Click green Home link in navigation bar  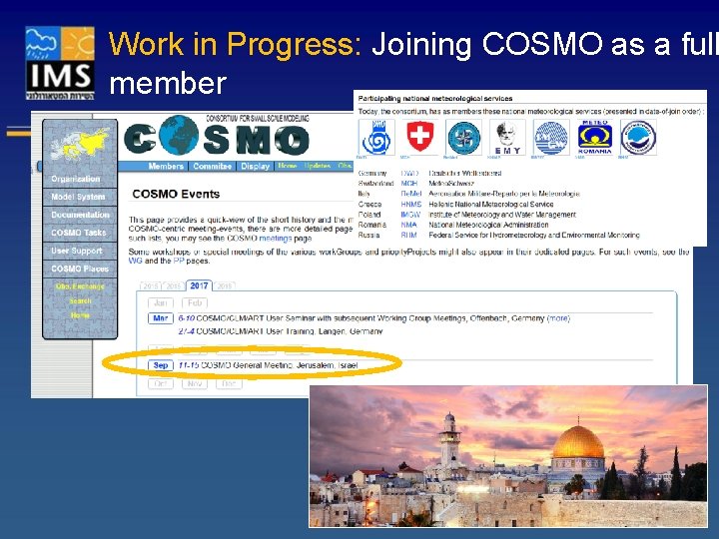point(287,166)
